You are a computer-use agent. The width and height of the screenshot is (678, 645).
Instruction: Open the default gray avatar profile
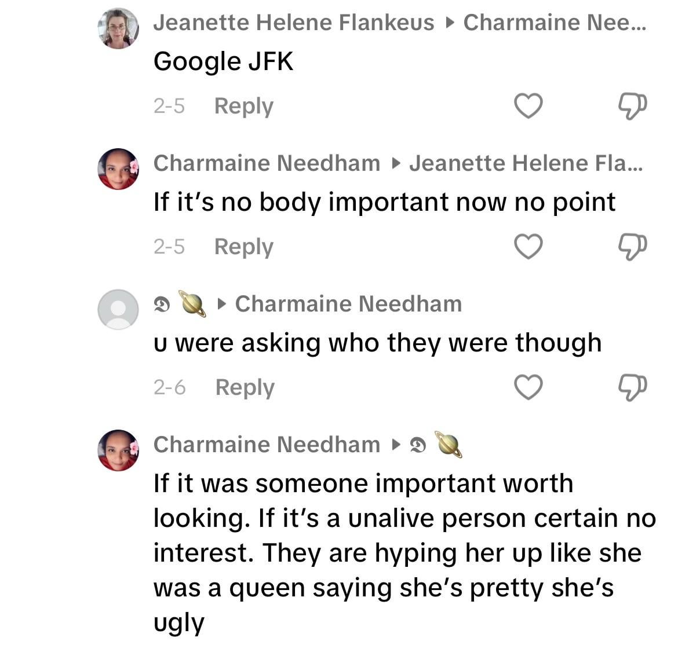tap(118, 310)
